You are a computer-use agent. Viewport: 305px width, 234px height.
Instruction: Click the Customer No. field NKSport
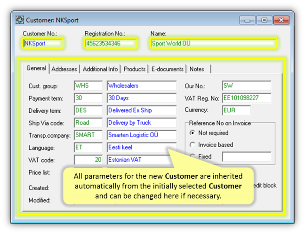pos(43,43)
